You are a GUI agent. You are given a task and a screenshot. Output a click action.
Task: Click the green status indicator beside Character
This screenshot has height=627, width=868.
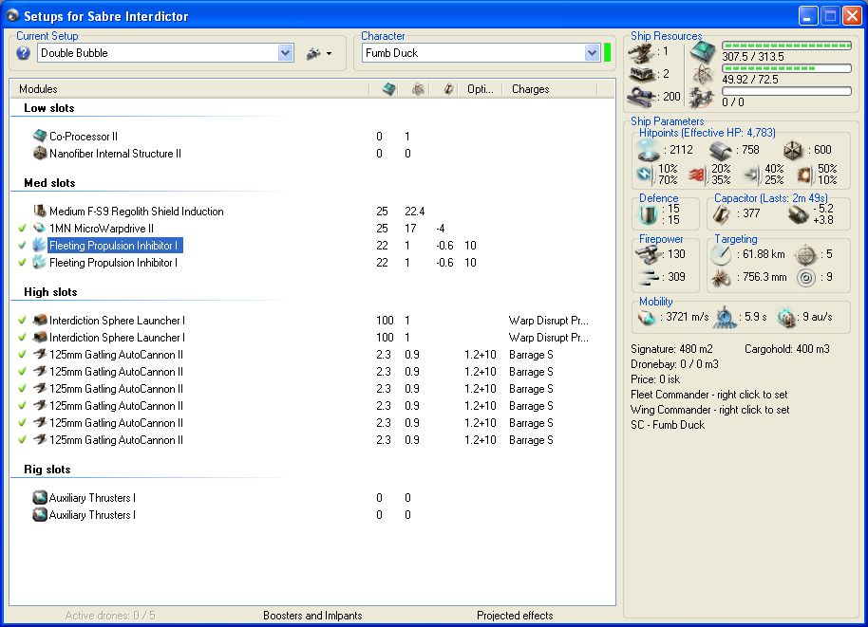(607, 53)
